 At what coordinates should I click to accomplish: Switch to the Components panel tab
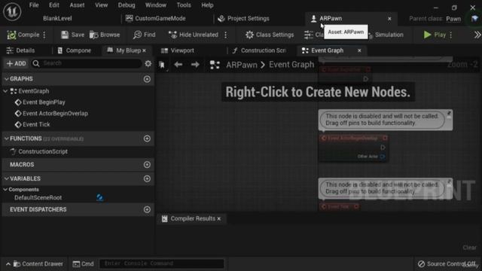coord(75,50)
